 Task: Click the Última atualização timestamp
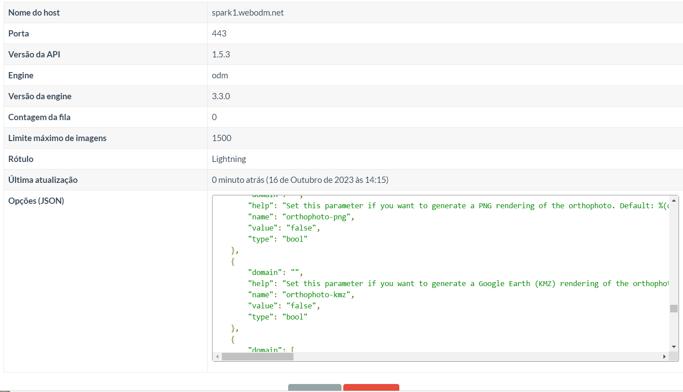300,180
